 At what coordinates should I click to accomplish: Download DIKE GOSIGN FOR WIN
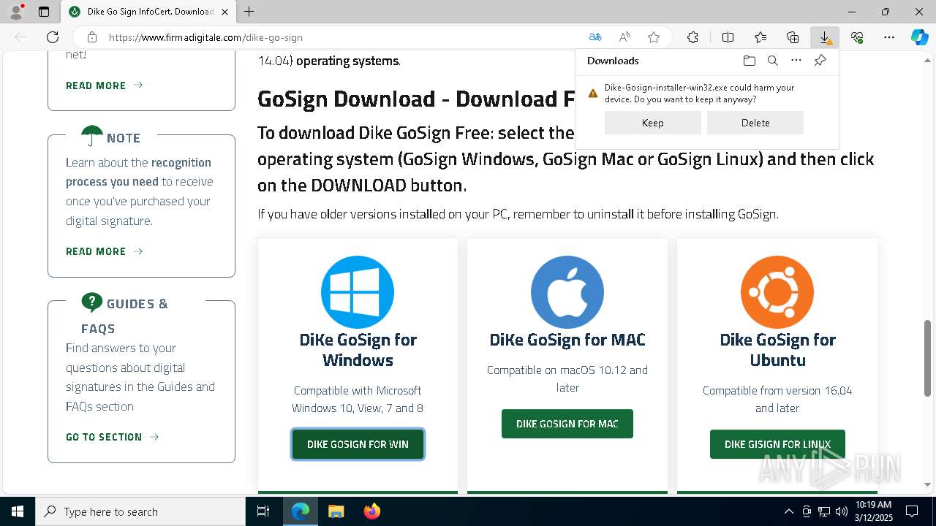point(358,444)
